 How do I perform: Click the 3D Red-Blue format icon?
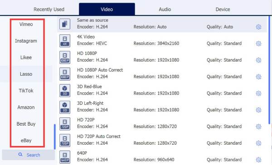coord(65,91)
